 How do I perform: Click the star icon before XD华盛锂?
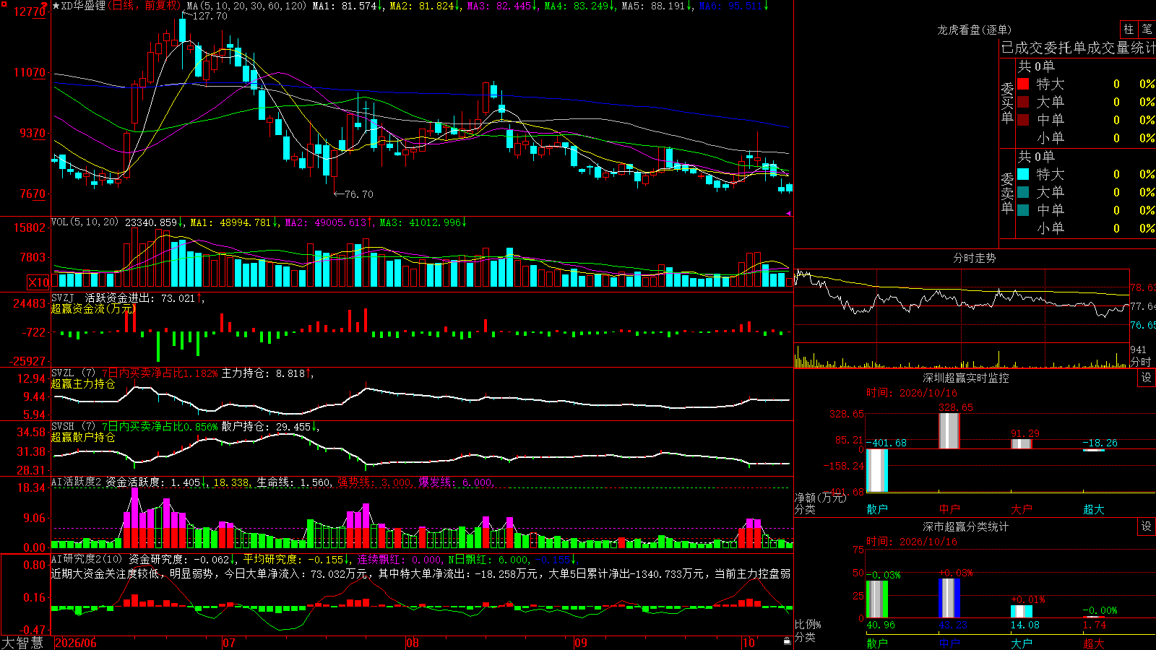[56, 6]
